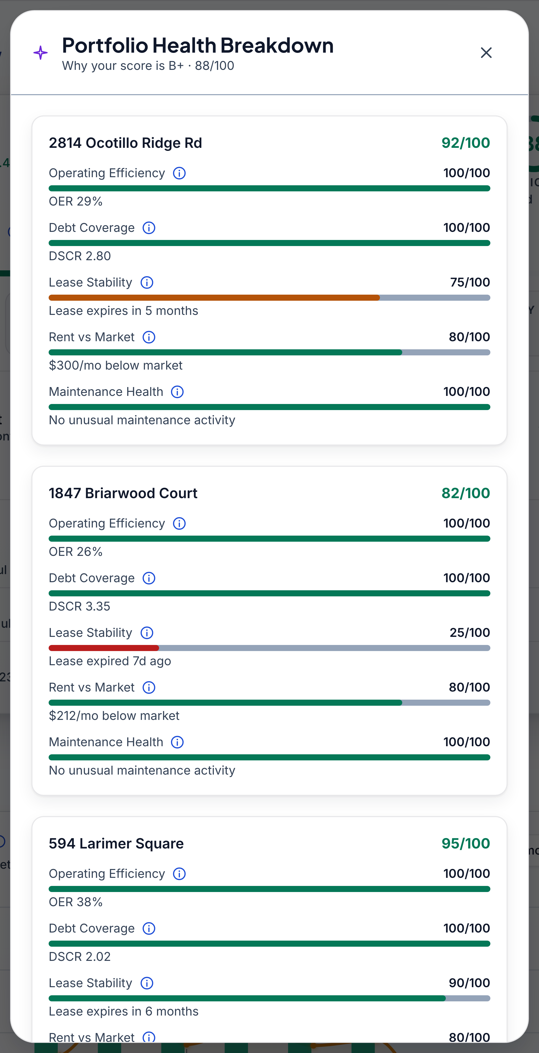Image resolution: width=539 pixels, height=1053 pixels.
Task: Show Debt Coverage info for Ocotillo Ridge Rd
Action: (x=149, y=228)
